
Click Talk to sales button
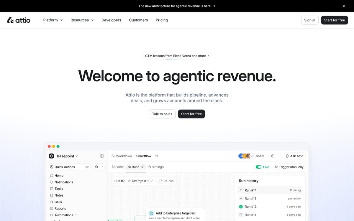coord(162,114)
